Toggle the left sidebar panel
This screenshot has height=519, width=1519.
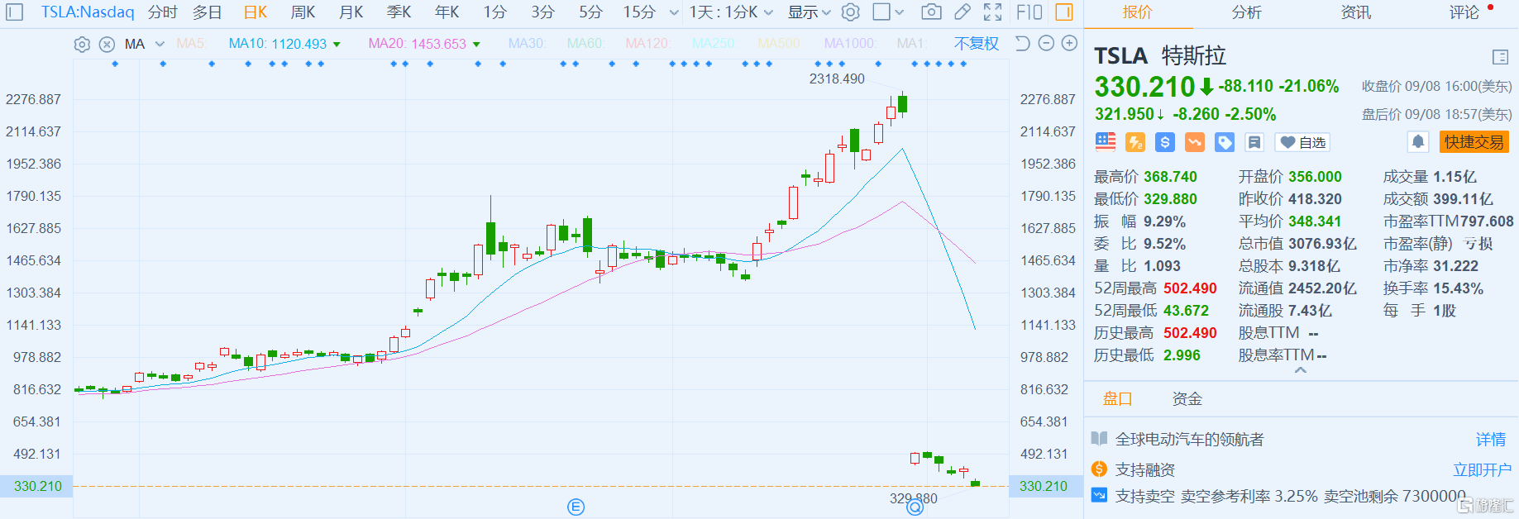(16, 12)
